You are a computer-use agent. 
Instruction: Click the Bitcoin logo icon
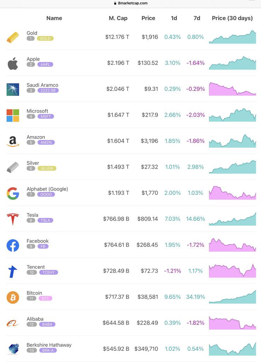click(x=13, y=297)
